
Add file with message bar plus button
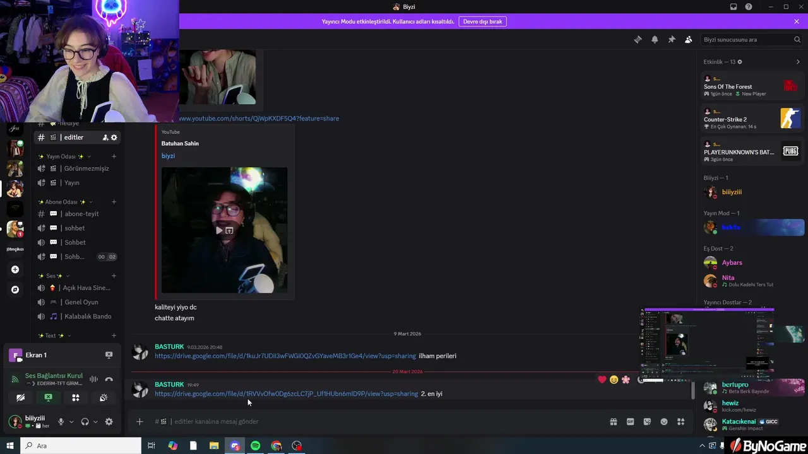140,421
